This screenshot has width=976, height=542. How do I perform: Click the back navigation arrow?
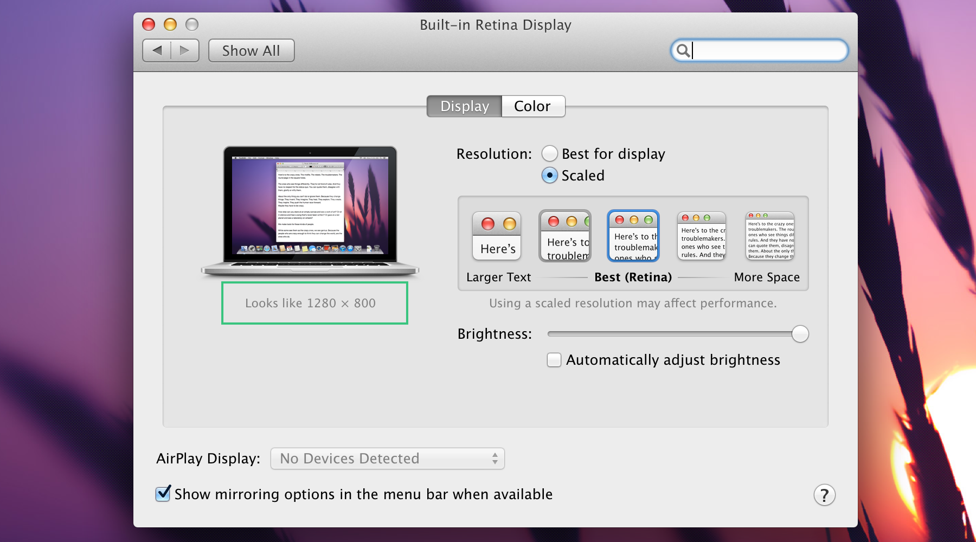click(157, 50)
